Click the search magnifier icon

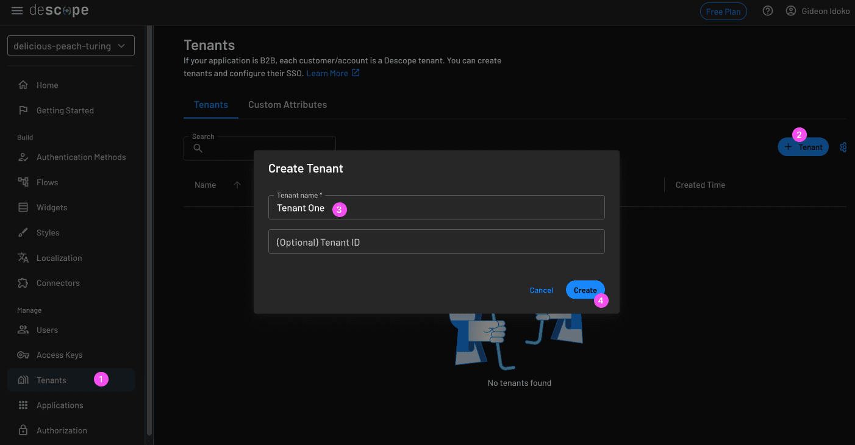click(x=198, y=148)
